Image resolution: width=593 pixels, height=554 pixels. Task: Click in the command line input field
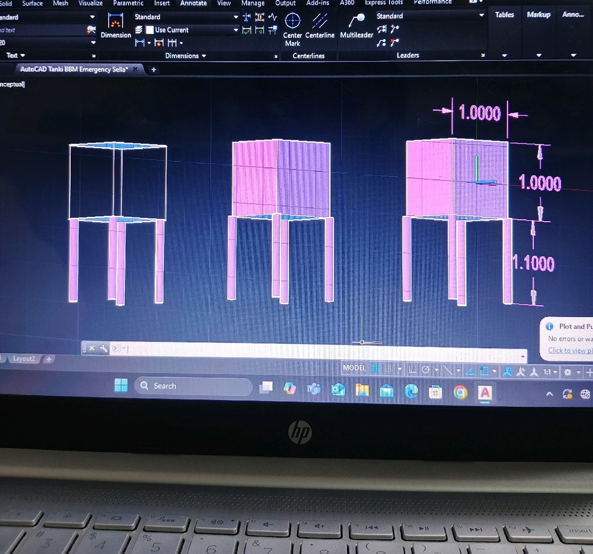click(320, 350)
